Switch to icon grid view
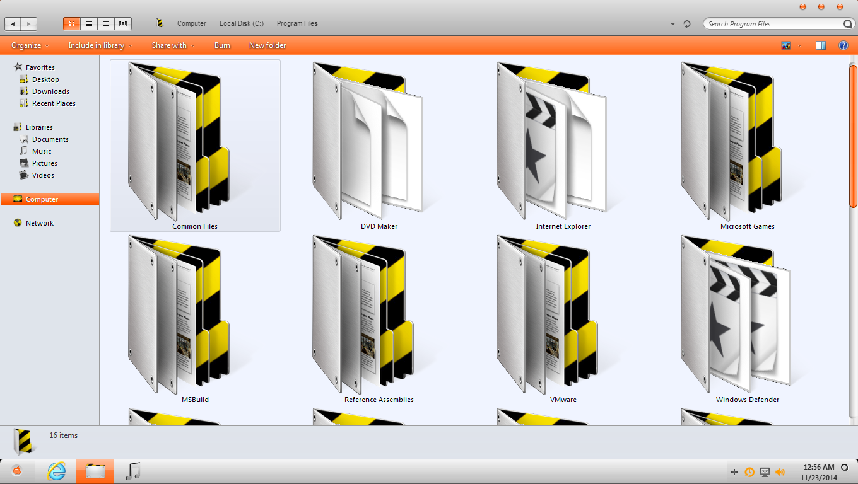Image resolution: width=858 pixels, height=484 pixels. [71, 23]
